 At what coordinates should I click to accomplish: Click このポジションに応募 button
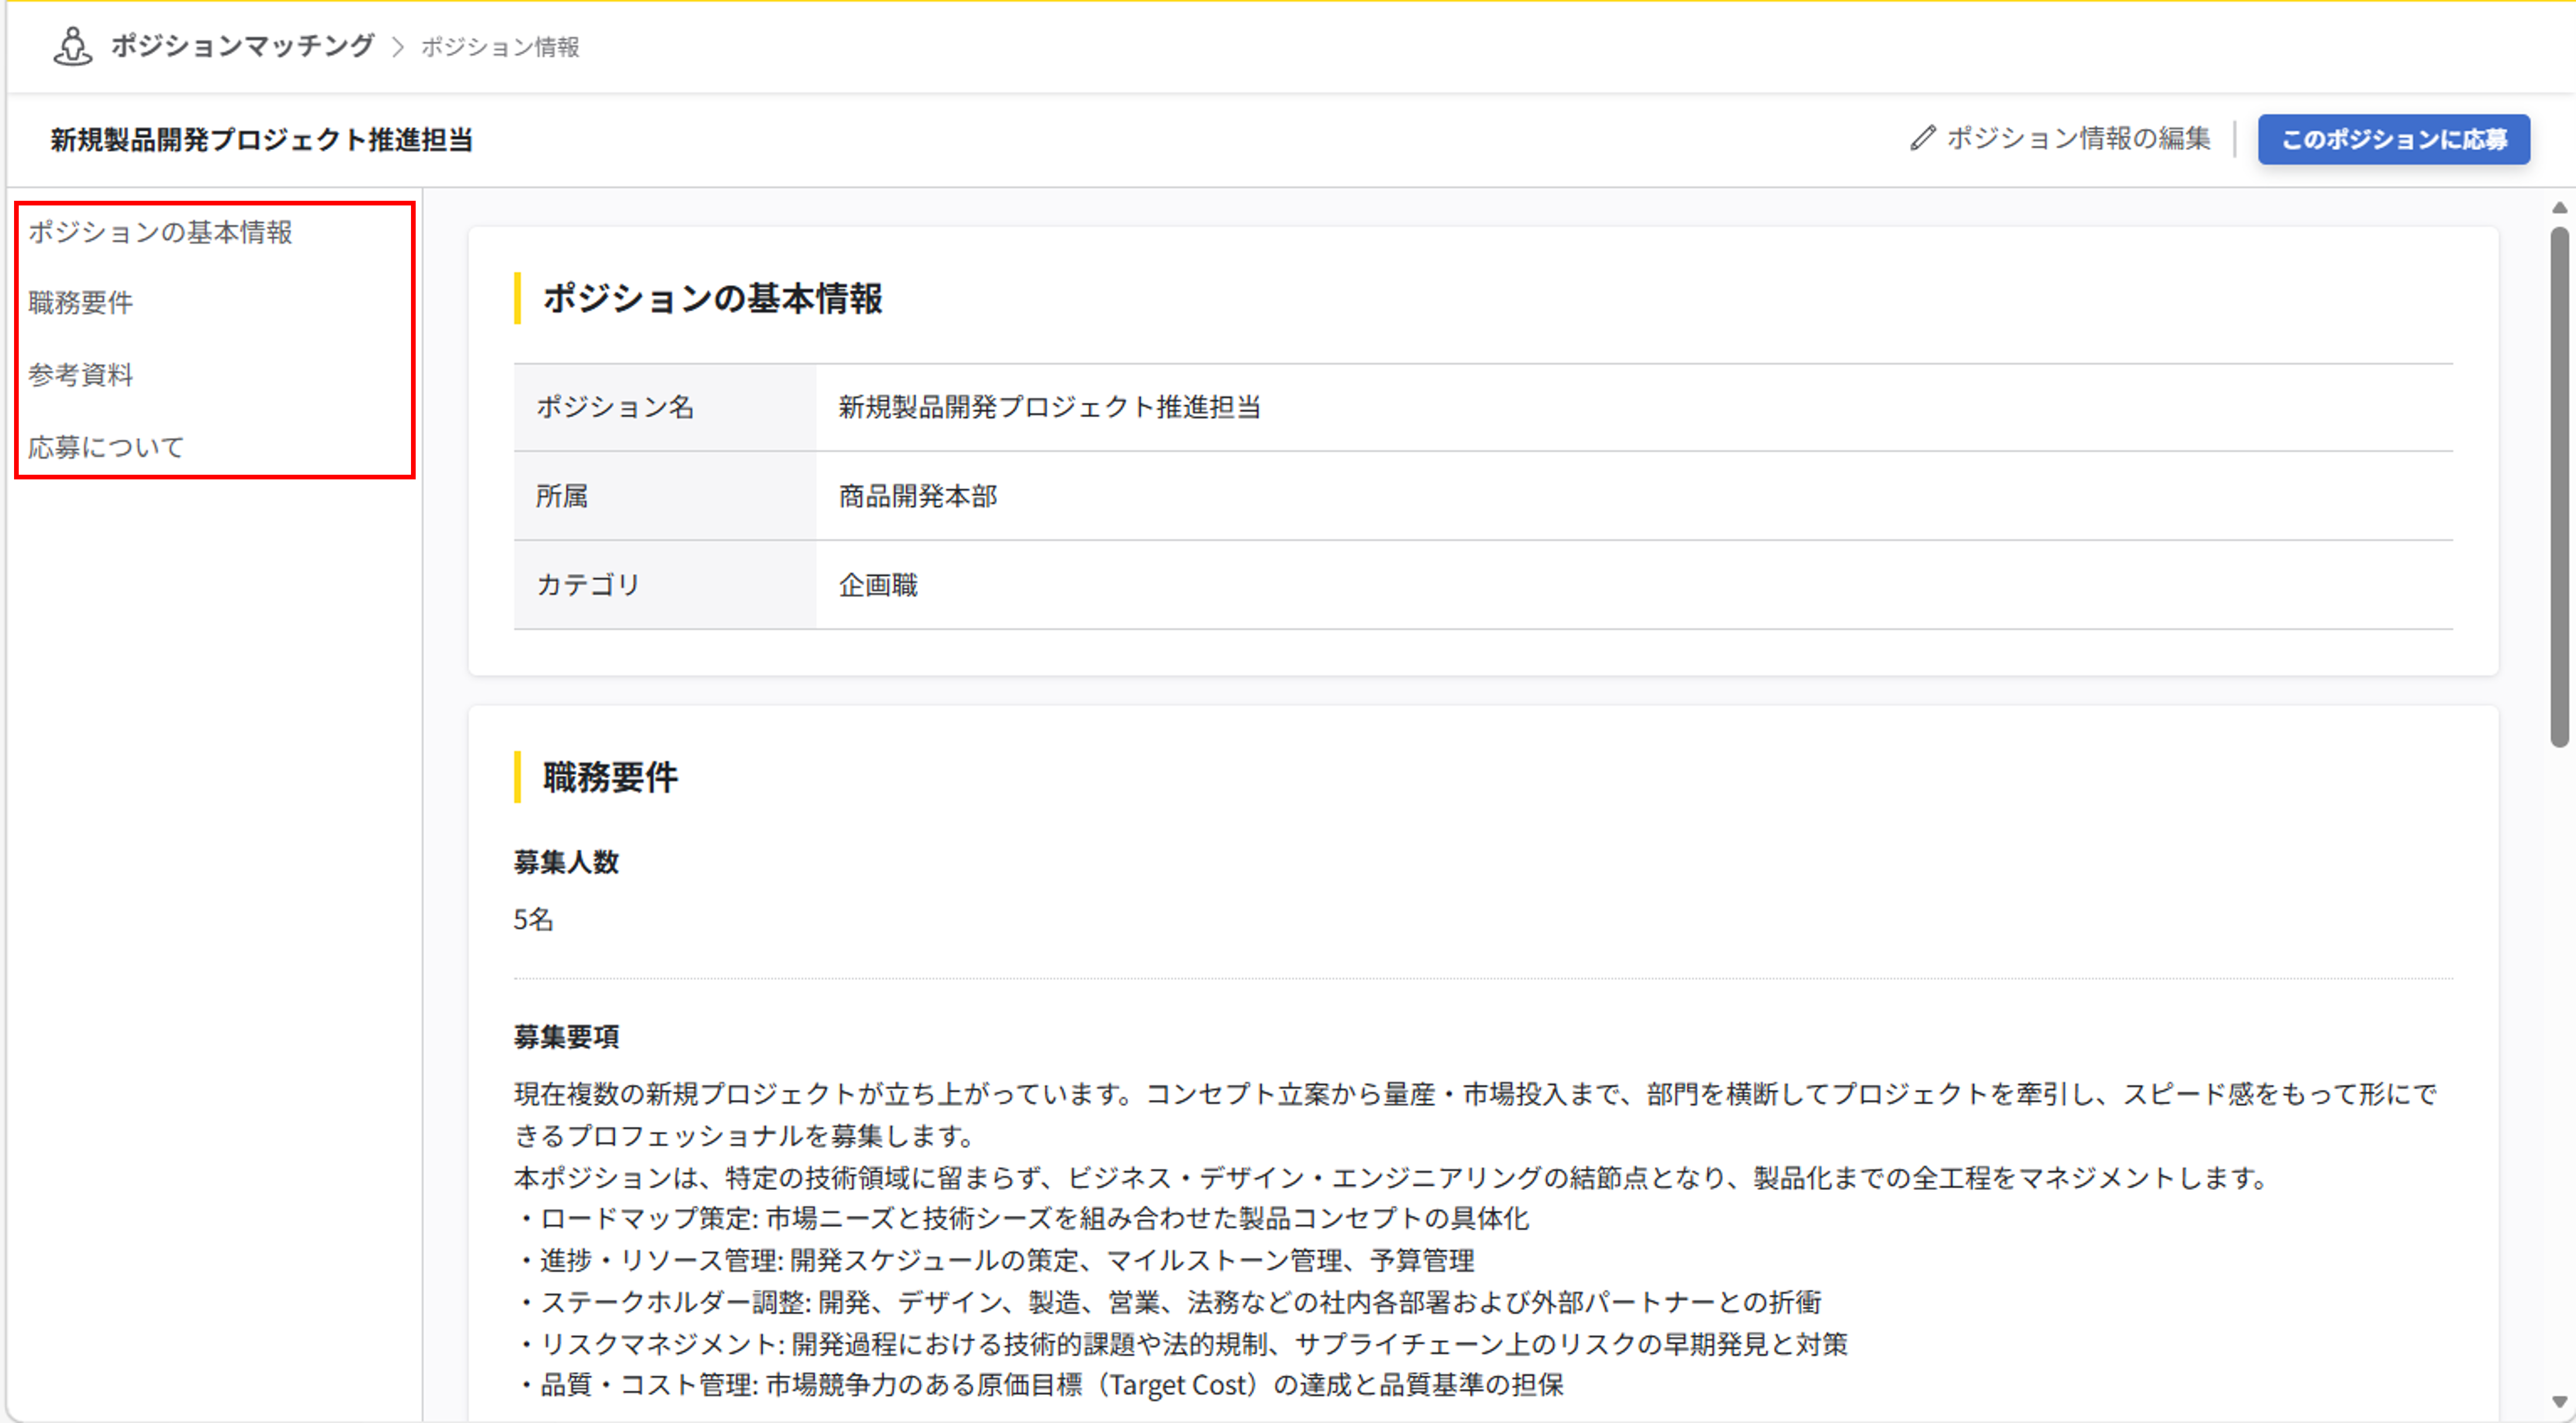pos(2393,139)
